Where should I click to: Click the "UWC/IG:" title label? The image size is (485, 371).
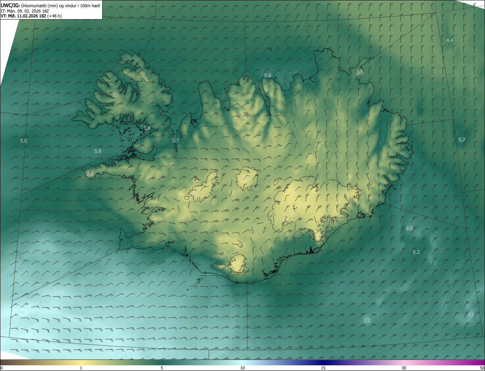tap(10, 5)
